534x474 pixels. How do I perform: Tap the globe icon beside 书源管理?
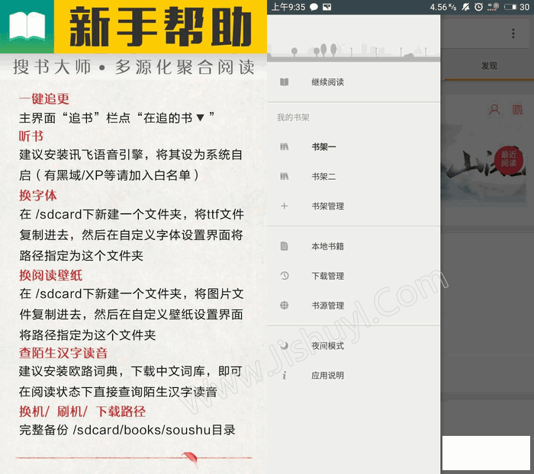pos(284,306)
